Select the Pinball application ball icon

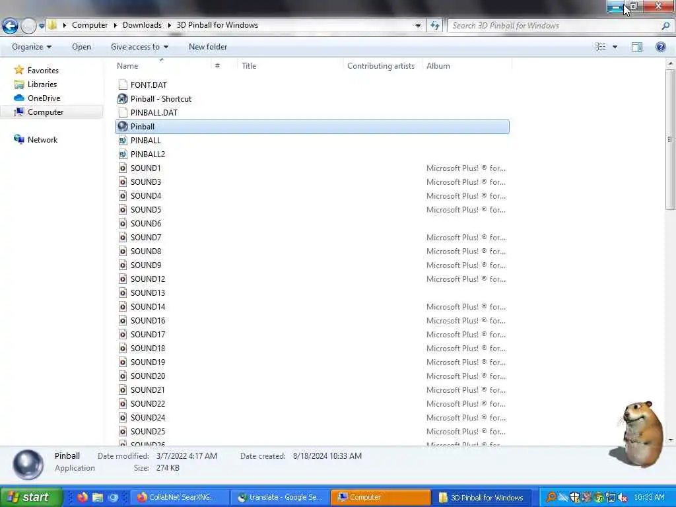point(123,126)
